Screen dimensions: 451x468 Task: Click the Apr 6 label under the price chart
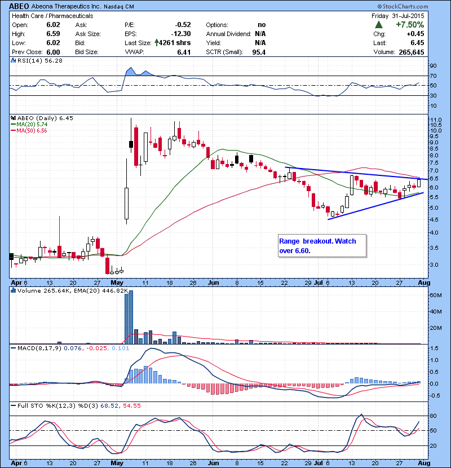tap(19, 282)
